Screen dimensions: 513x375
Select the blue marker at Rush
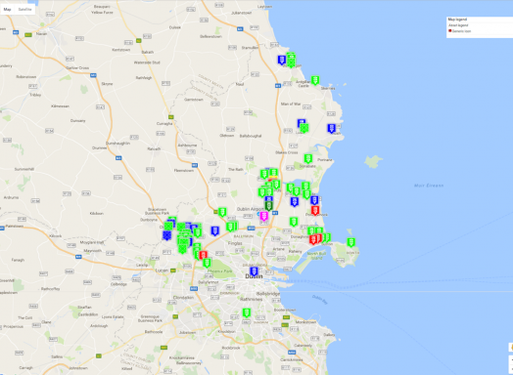tap(332, 128)
